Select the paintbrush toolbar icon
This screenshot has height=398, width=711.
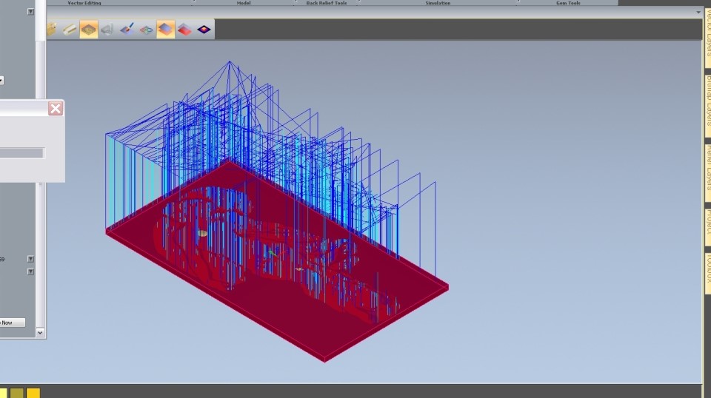(127, 30)
